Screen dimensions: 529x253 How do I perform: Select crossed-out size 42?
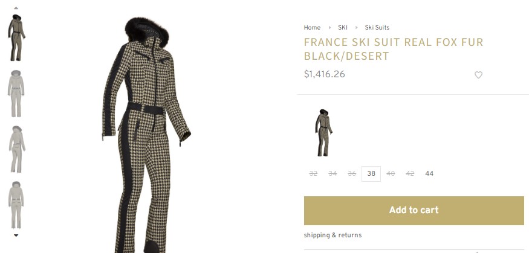pyautogui.click(x=410, y=173)
